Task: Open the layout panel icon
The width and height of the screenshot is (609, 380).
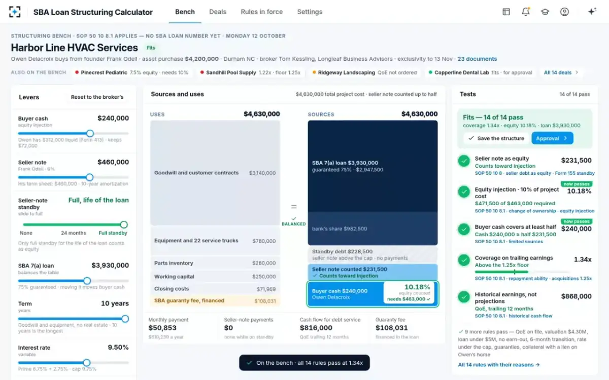Action: pos(506,12)
